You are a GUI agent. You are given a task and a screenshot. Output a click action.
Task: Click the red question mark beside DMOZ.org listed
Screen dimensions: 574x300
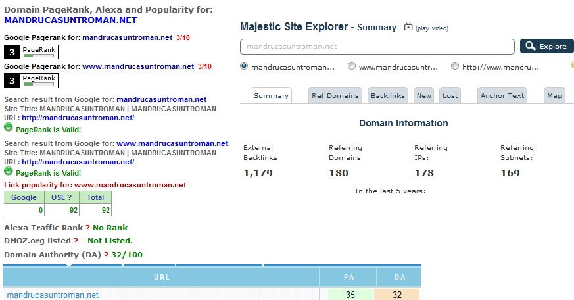[x=76, y=241]
